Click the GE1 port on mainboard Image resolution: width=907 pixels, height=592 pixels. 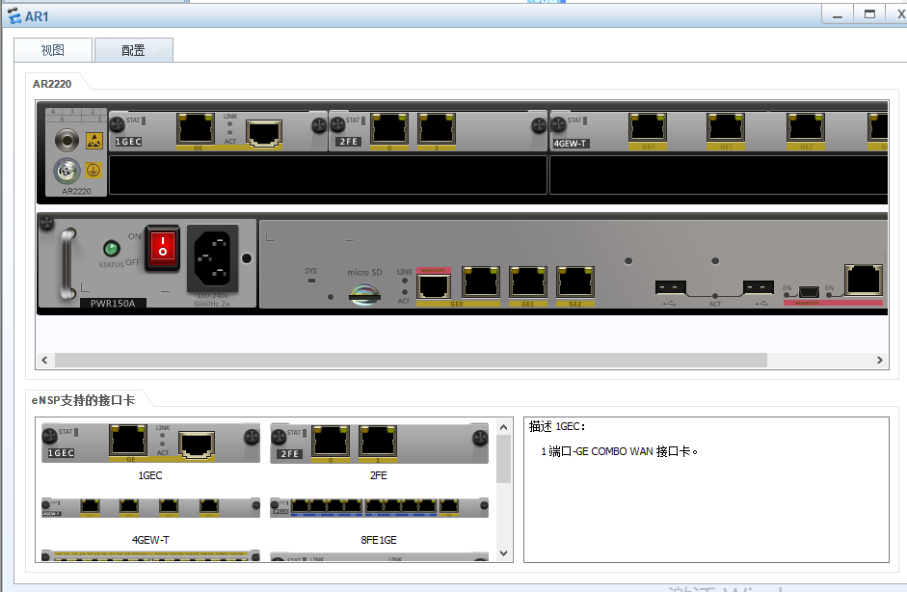pos(528,282)
